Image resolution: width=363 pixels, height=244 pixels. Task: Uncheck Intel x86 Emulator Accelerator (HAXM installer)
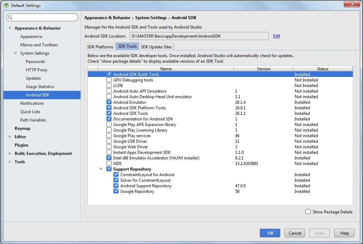tap(109, 158)
